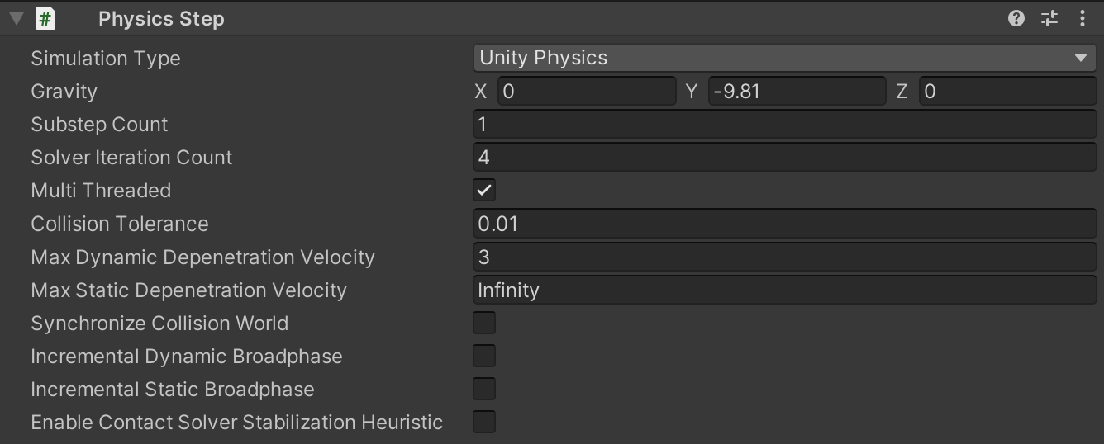Open the component help reference icon
Screen dimensions: 1104x444
(1016, 18)
